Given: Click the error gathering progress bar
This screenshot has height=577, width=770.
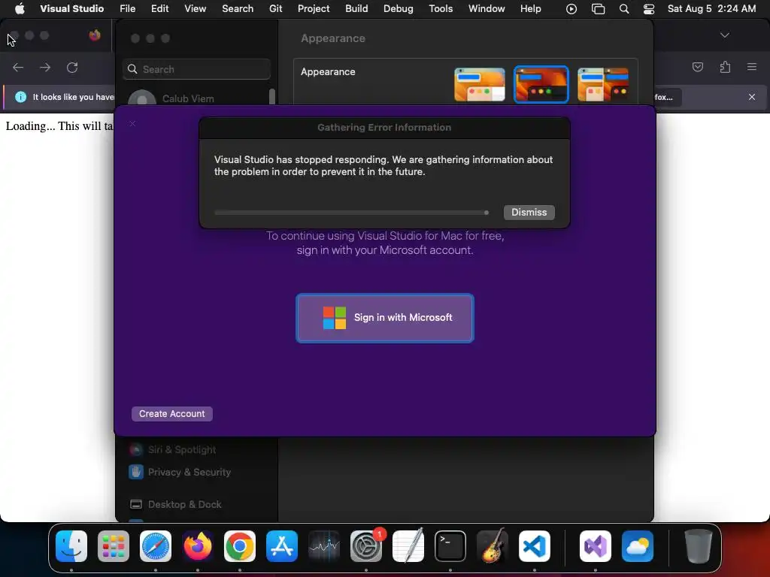Looking at the screenshot, I should pyautogui.click(x=352, y=213).
